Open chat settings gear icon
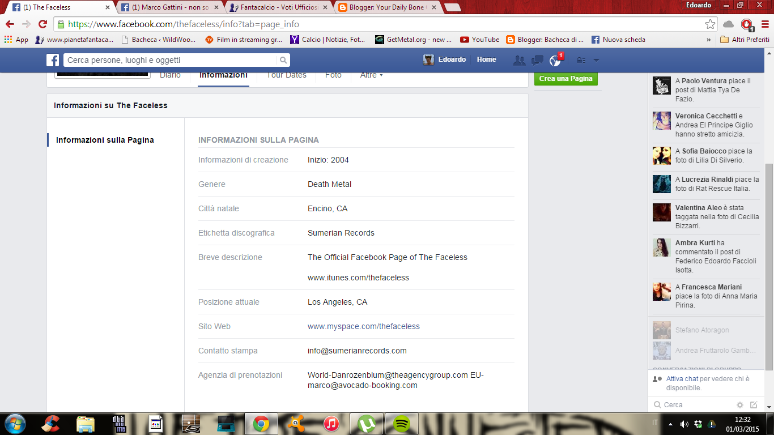Viewport: 774px width, 435px height. 739,405
